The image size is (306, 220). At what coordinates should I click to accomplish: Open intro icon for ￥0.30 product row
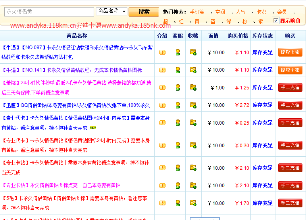pos(162,145)
